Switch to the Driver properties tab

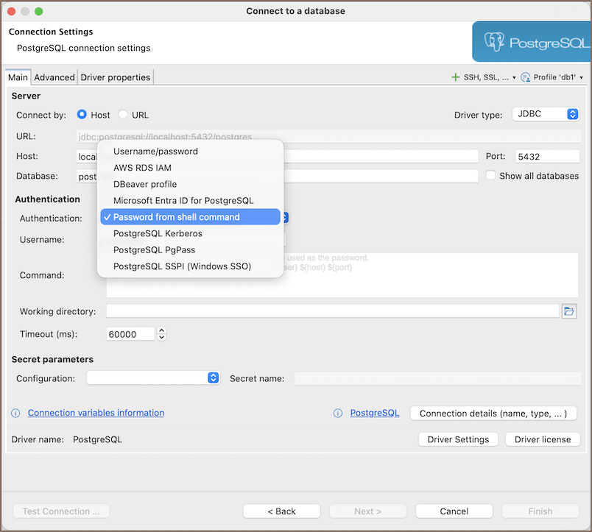pos(115,77)
